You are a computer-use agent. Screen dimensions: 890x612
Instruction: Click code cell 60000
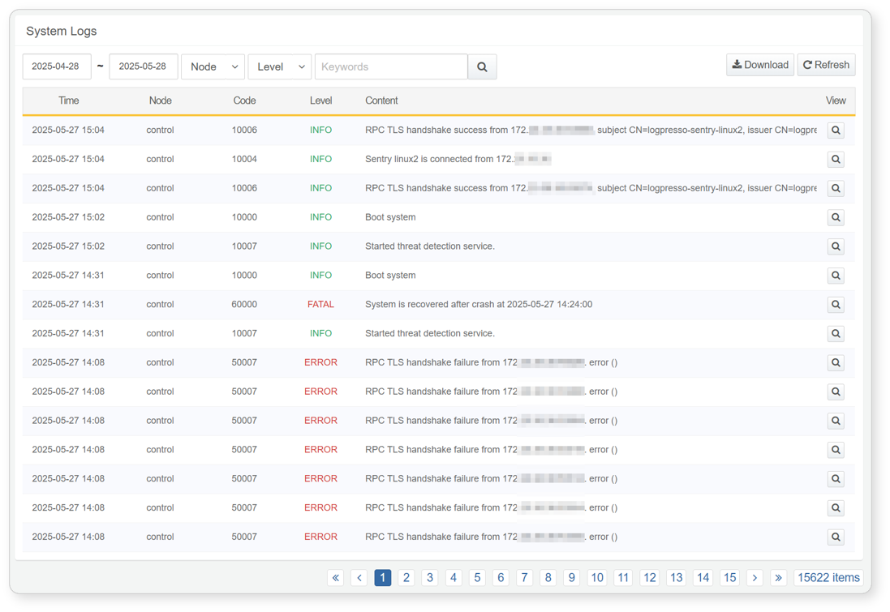pyautogui.click(x=244, y=305)
